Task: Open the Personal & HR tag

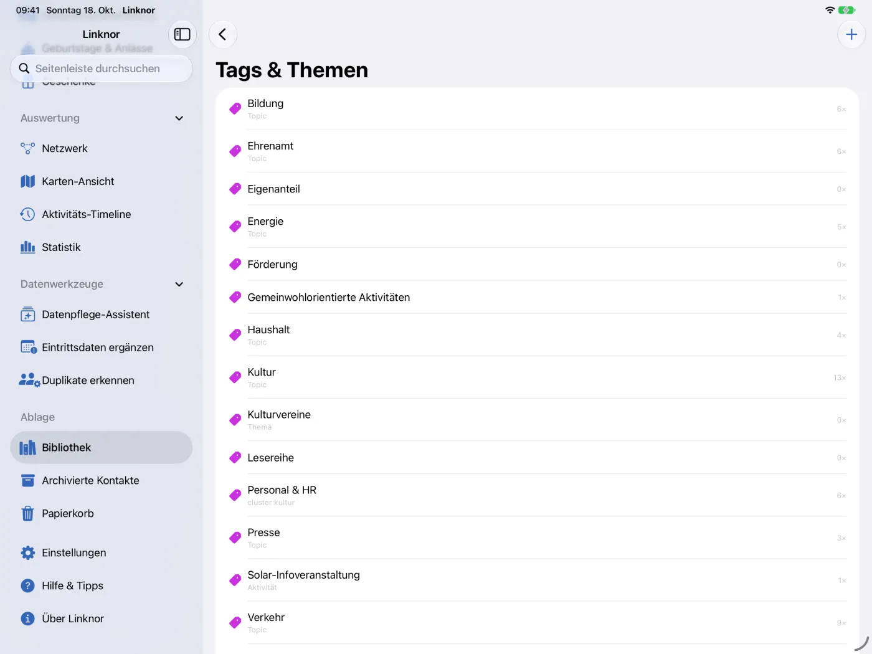Action: point(538,495)
